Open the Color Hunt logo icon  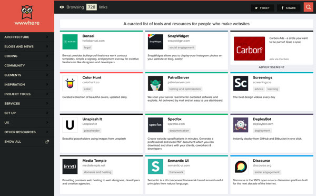[70, 83]
